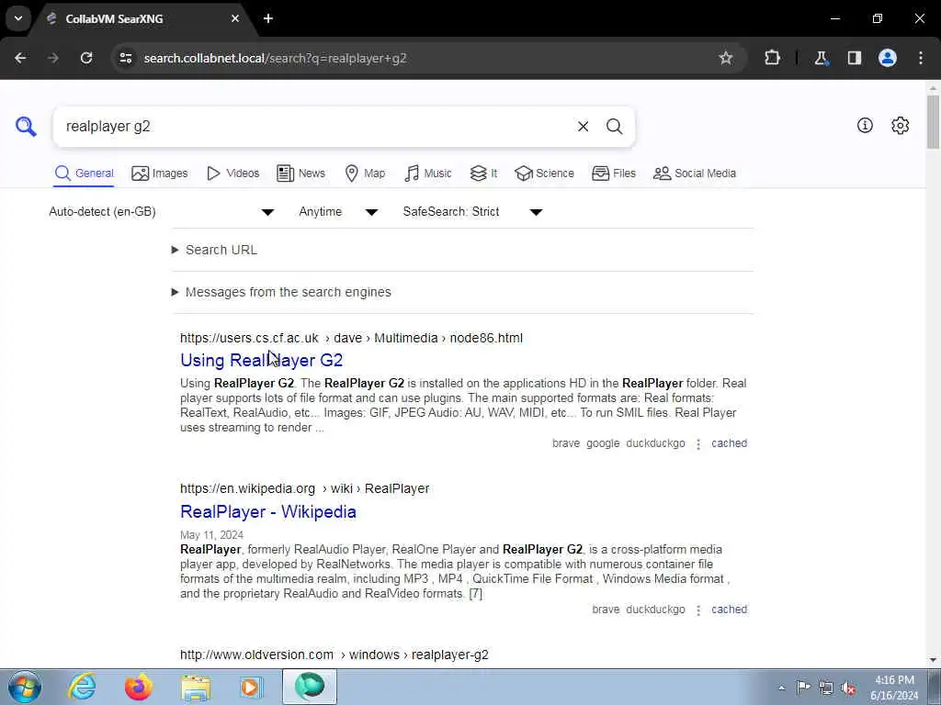Switch to the Music tab
Screen dimensions: 941x705
tap(428, 173)
